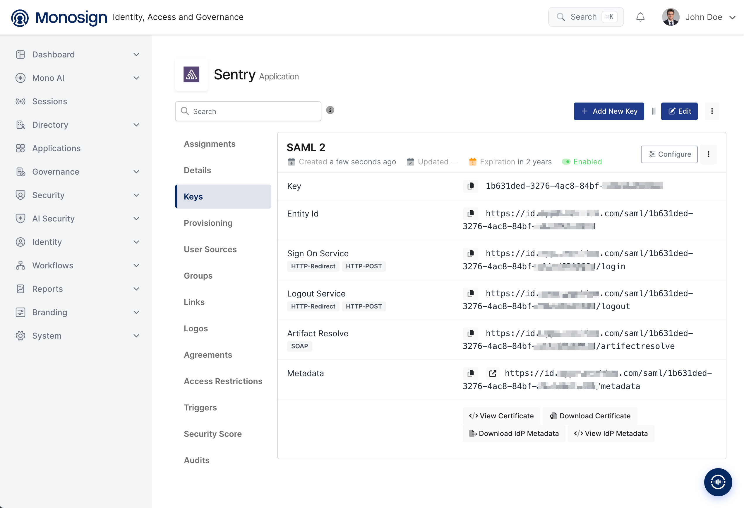This screenshot has width=744, height=508.
Task: Expand the AI Security menu
Action: (78, 218)
